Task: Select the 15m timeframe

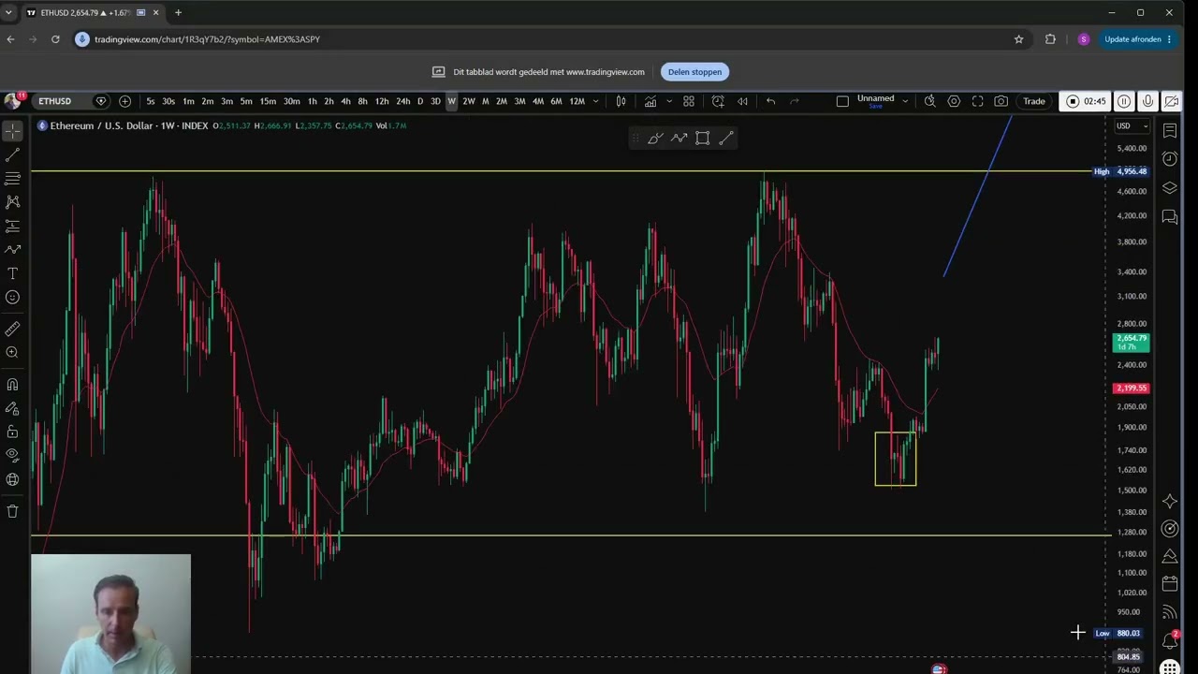Action: (x=268, y=101)
